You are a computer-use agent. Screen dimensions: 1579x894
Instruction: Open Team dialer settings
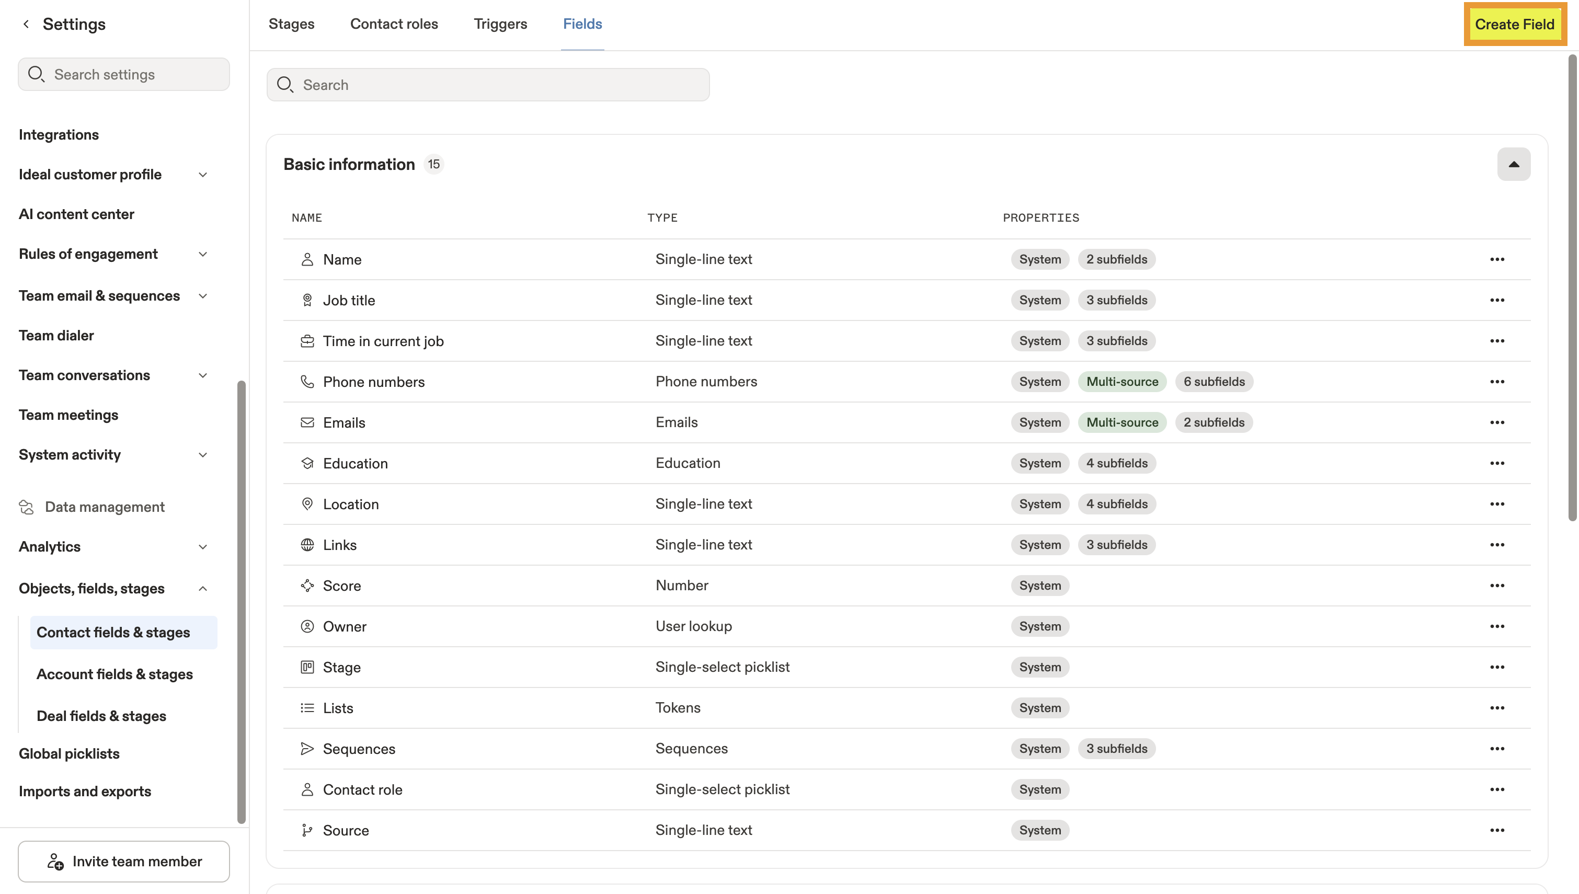56,335
